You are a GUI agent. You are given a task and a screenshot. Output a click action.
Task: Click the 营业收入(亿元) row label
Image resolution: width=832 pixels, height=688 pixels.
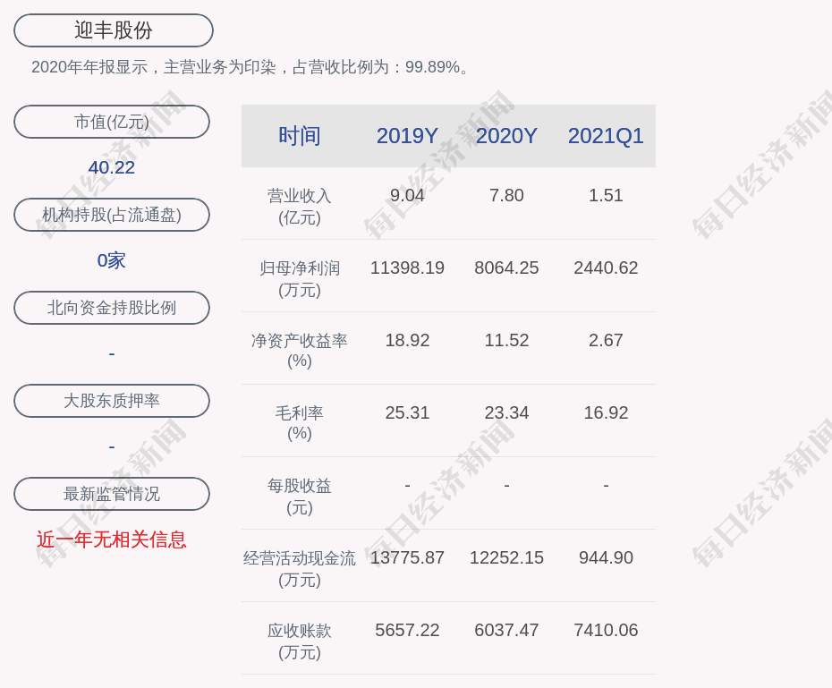(x=300, y=206)
